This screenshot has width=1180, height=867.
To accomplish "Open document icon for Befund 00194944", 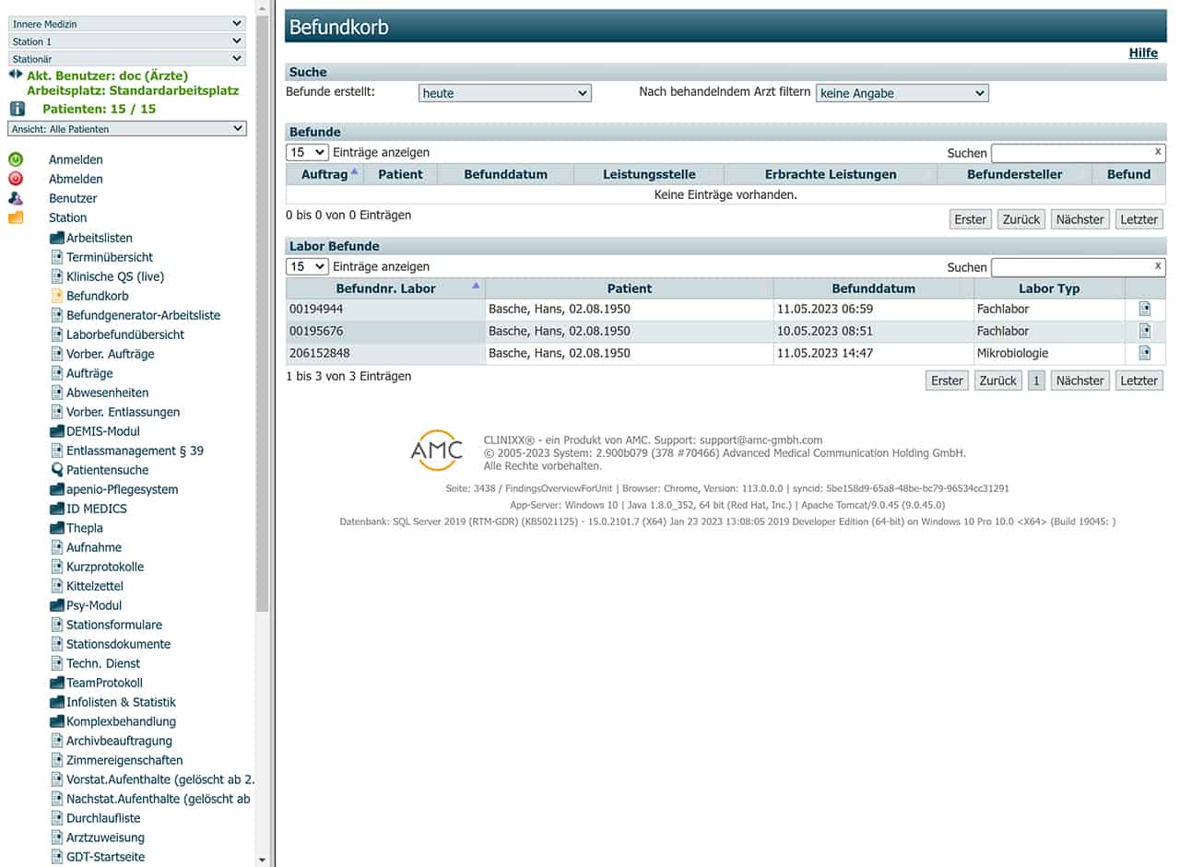I will (1145, 309).
